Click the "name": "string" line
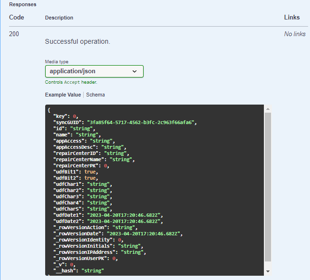The height and width of the screenshot is (280, 310). pyautogui.click(x=77, y=135)
